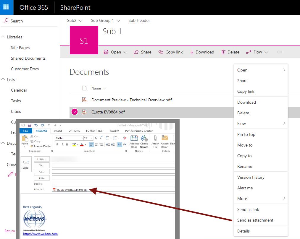
Task: Click into the Subject field in Outlook
Action: [113, 184]
